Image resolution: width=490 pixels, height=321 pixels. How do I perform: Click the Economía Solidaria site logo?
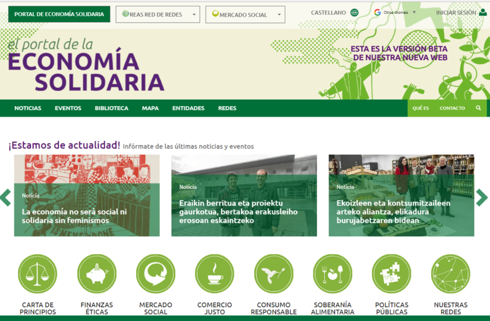click(86, 65)
